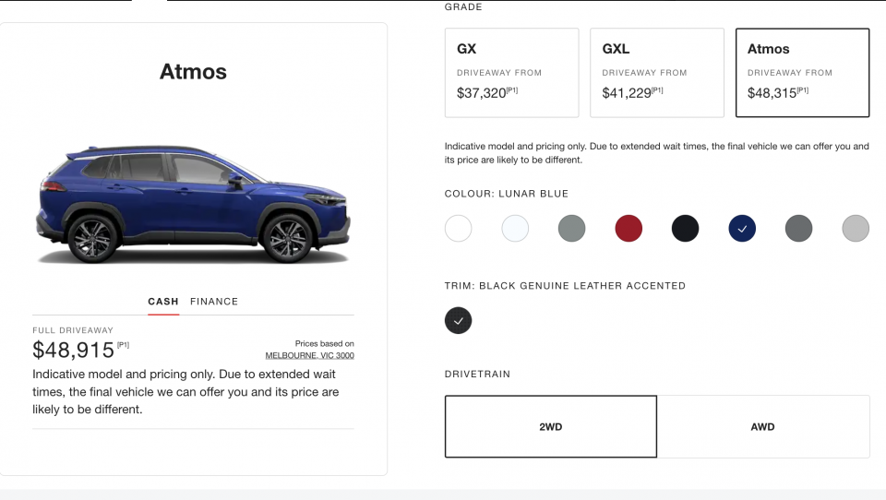
Task: Click the P1 footnote beside $48,915
Action: click(123, 345)
